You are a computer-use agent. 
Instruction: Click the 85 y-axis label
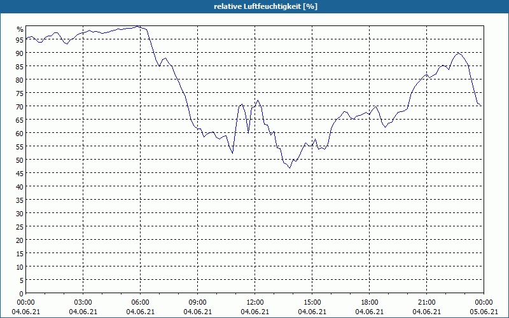pyautogui.click(x=20, y=66)
